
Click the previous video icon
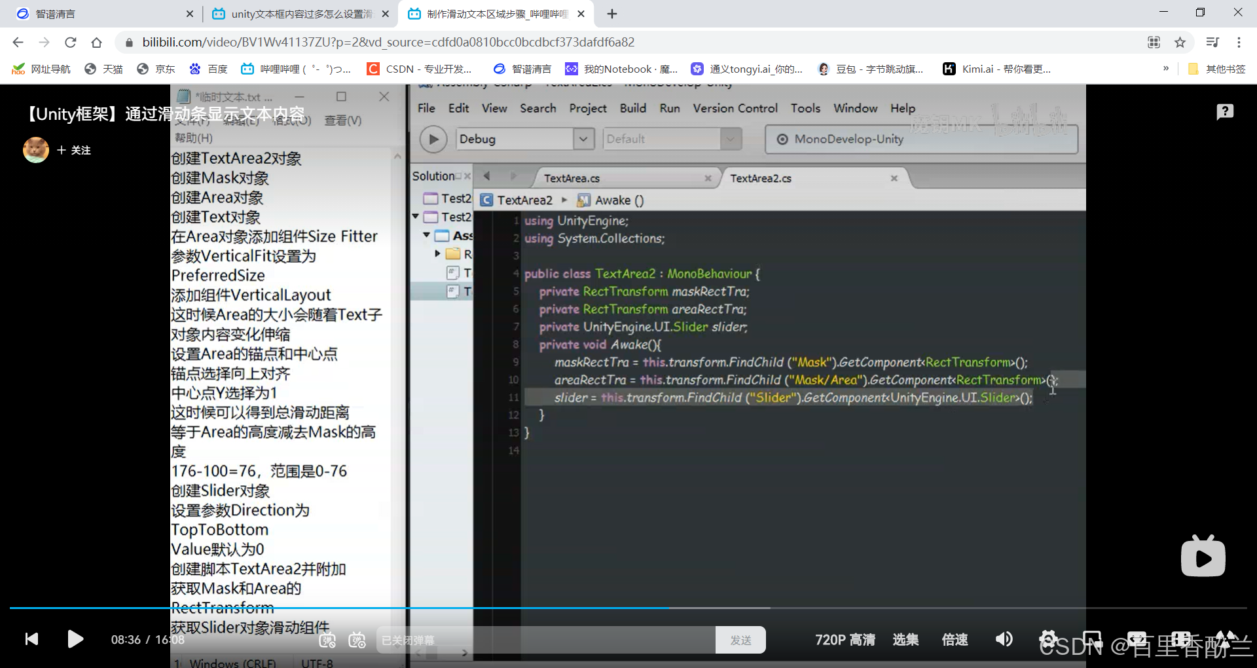point(31,639)
